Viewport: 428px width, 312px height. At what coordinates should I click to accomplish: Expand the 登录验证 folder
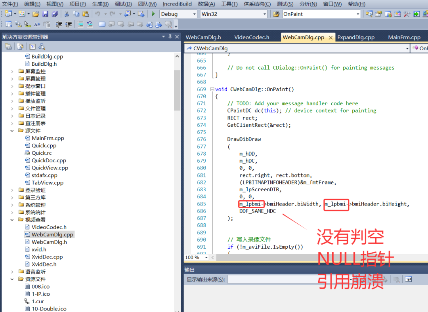pyautogui.click(x=12, y=190)
